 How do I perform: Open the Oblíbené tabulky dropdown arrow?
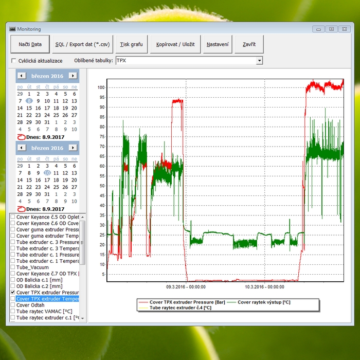coord(259,61)
